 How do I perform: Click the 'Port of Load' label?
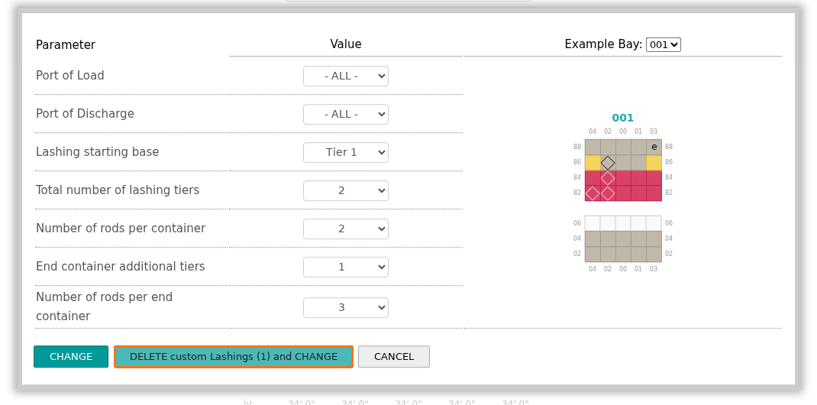tap(69, 76)
